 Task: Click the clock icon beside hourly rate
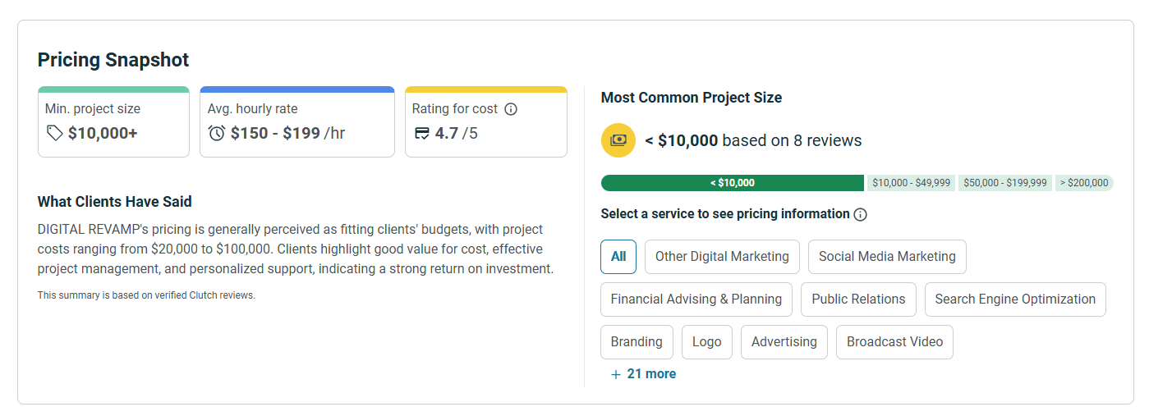coord(216,133)
